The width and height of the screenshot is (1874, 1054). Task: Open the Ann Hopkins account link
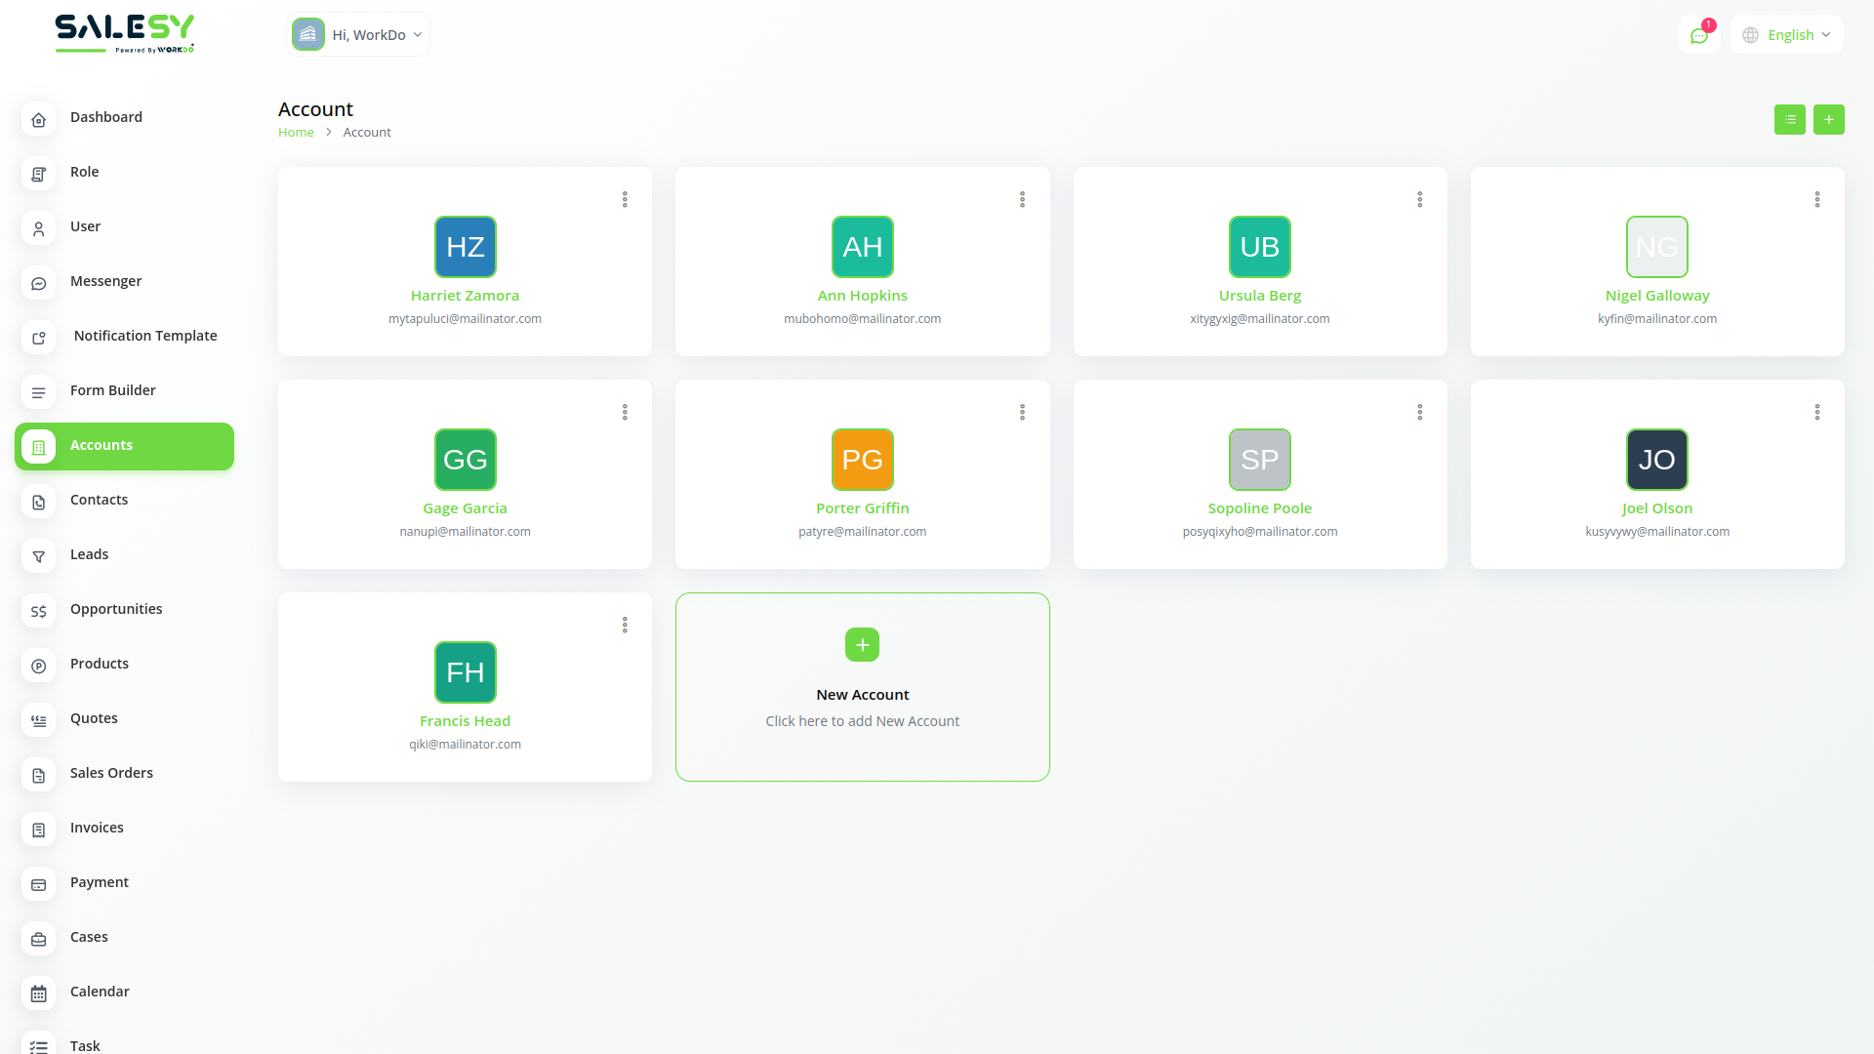click(862, 296)
